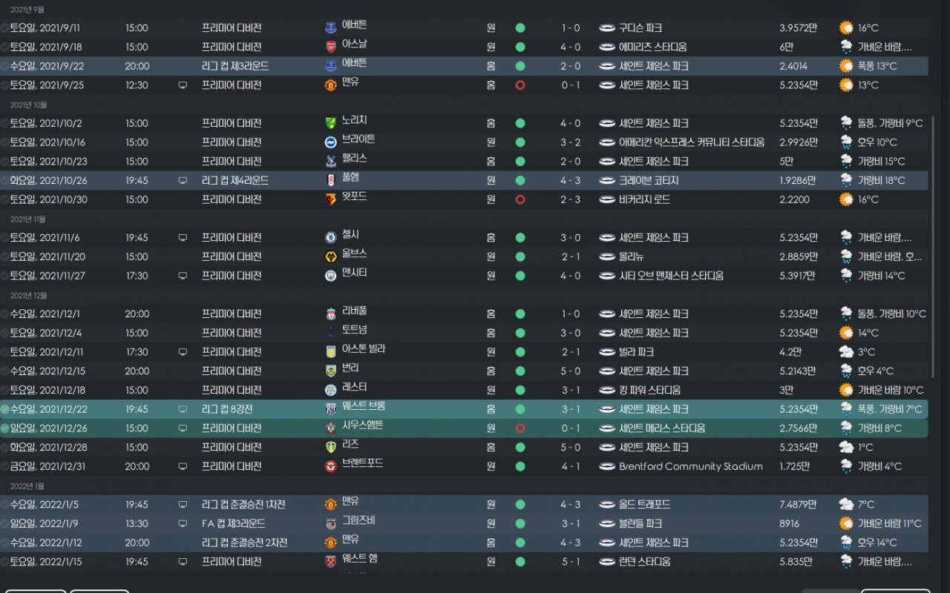Tick the check mark for the 2021/12/28 match
The image size is (950, 593).
point(4,447)
